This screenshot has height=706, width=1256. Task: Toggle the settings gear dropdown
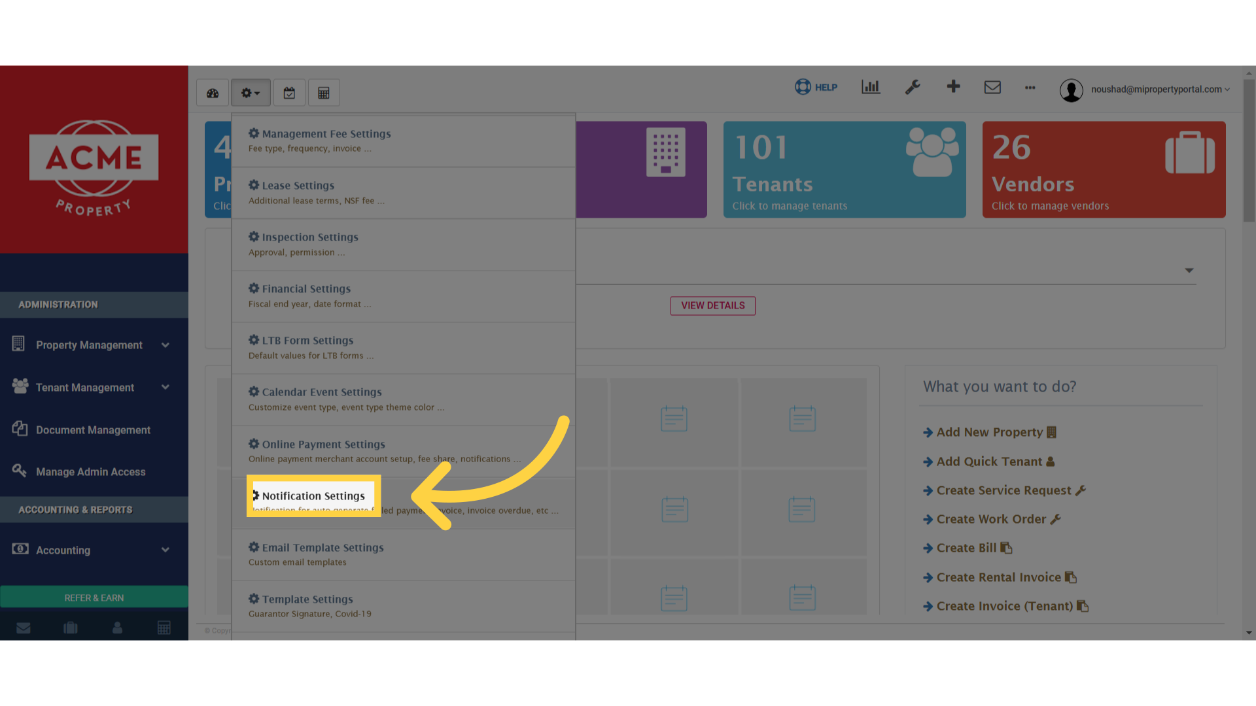pyautogui.click(x=251, y=93)
